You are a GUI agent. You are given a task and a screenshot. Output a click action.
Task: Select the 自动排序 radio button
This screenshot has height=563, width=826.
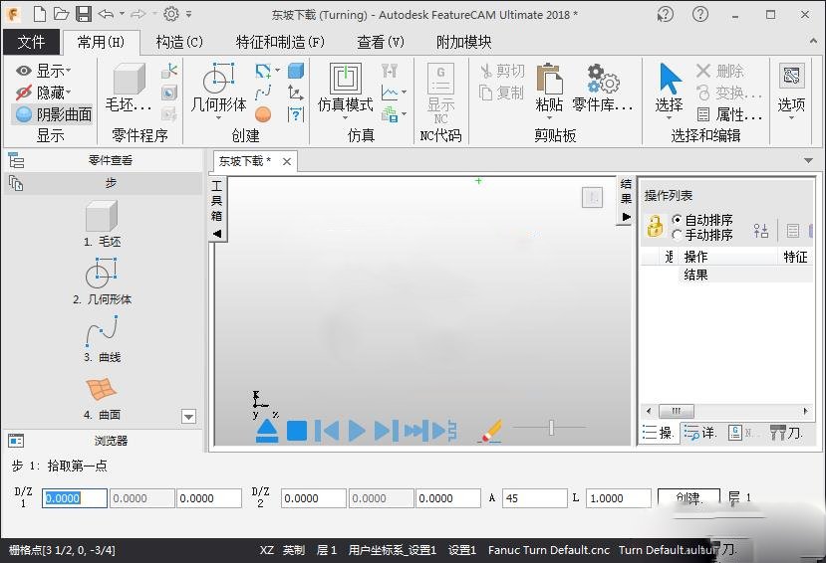pyautogui.click(x=677, y=220)
